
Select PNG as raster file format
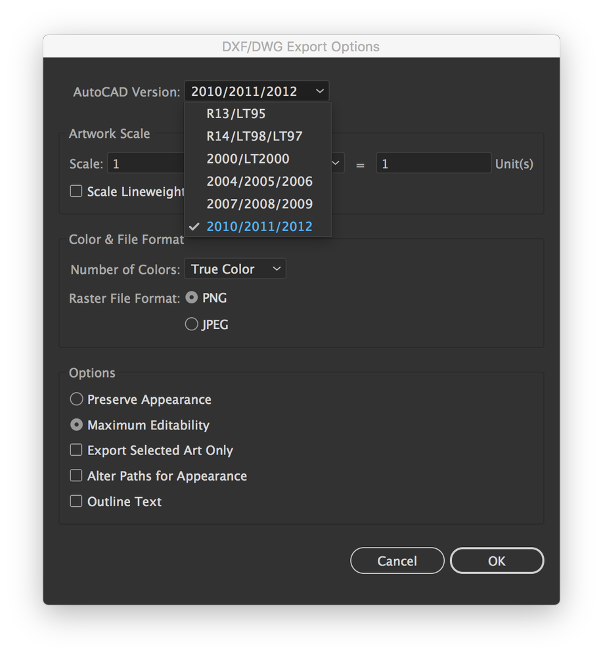(x=191, y=297)
